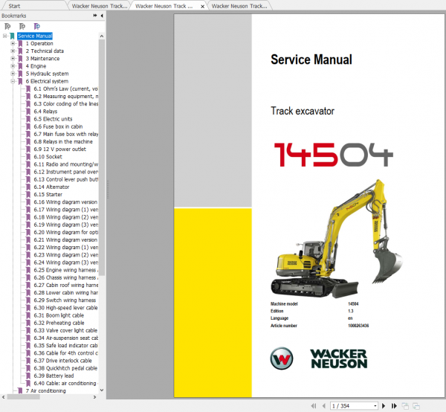Click the continuous page view icon in status bar
This screenshot has height=412, width=446.
(x=416, y=406)
